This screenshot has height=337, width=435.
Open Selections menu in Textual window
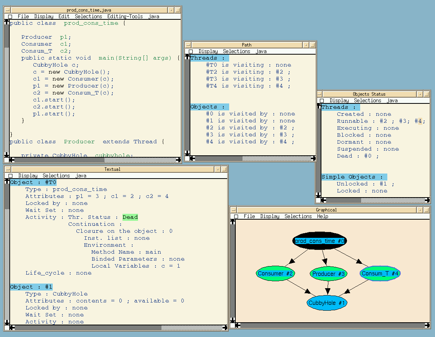56,176
